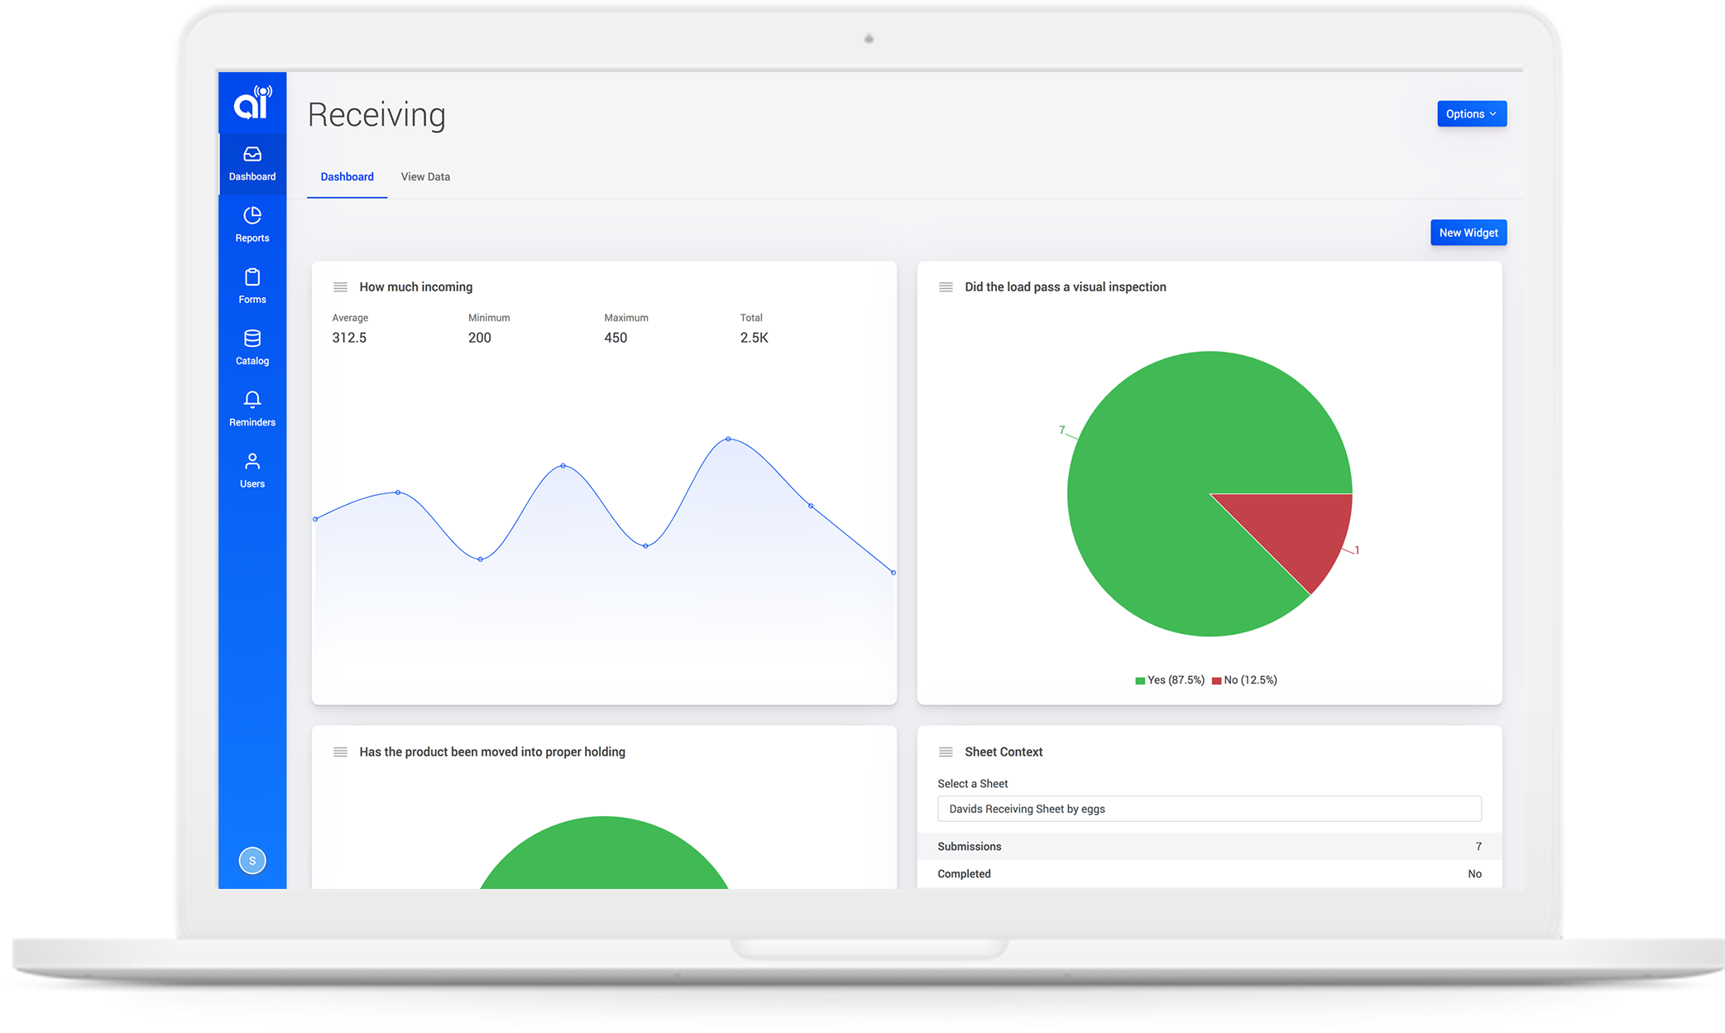Viewport: 1725px width, 1033px height.
Task: Click the Completed row
Action: pyautogui.click(x=1210, y=874)
